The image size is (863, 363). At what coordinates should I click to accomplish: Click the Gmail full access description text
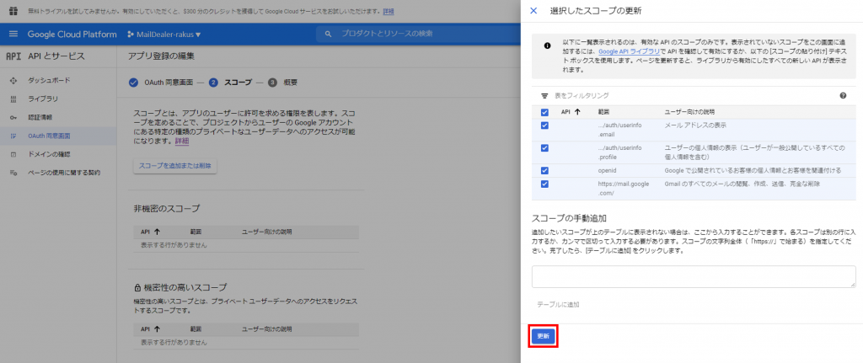[742, 184]
